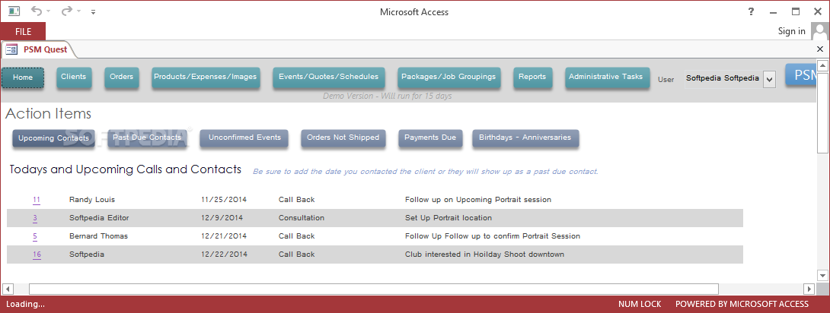This screenshot has height=313, width=830.
Task: Click the PSM Quest form icon
Action: tap(11, 49)
